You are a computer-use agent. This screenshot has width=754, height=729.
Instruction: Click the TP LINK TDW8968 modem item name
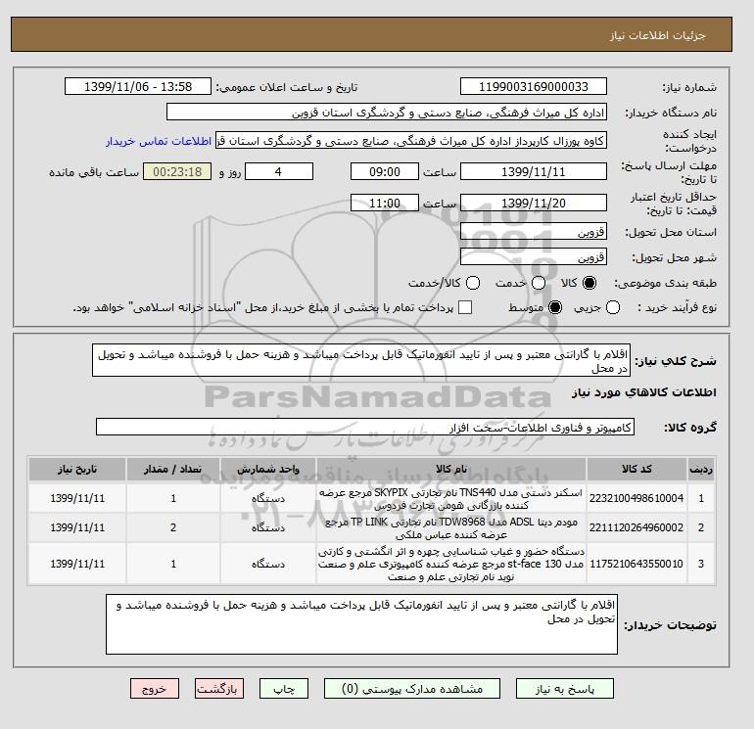(x=451, y=528)
